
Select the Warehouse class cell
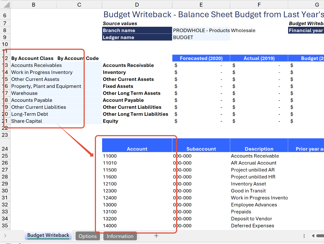pos(33,93)
